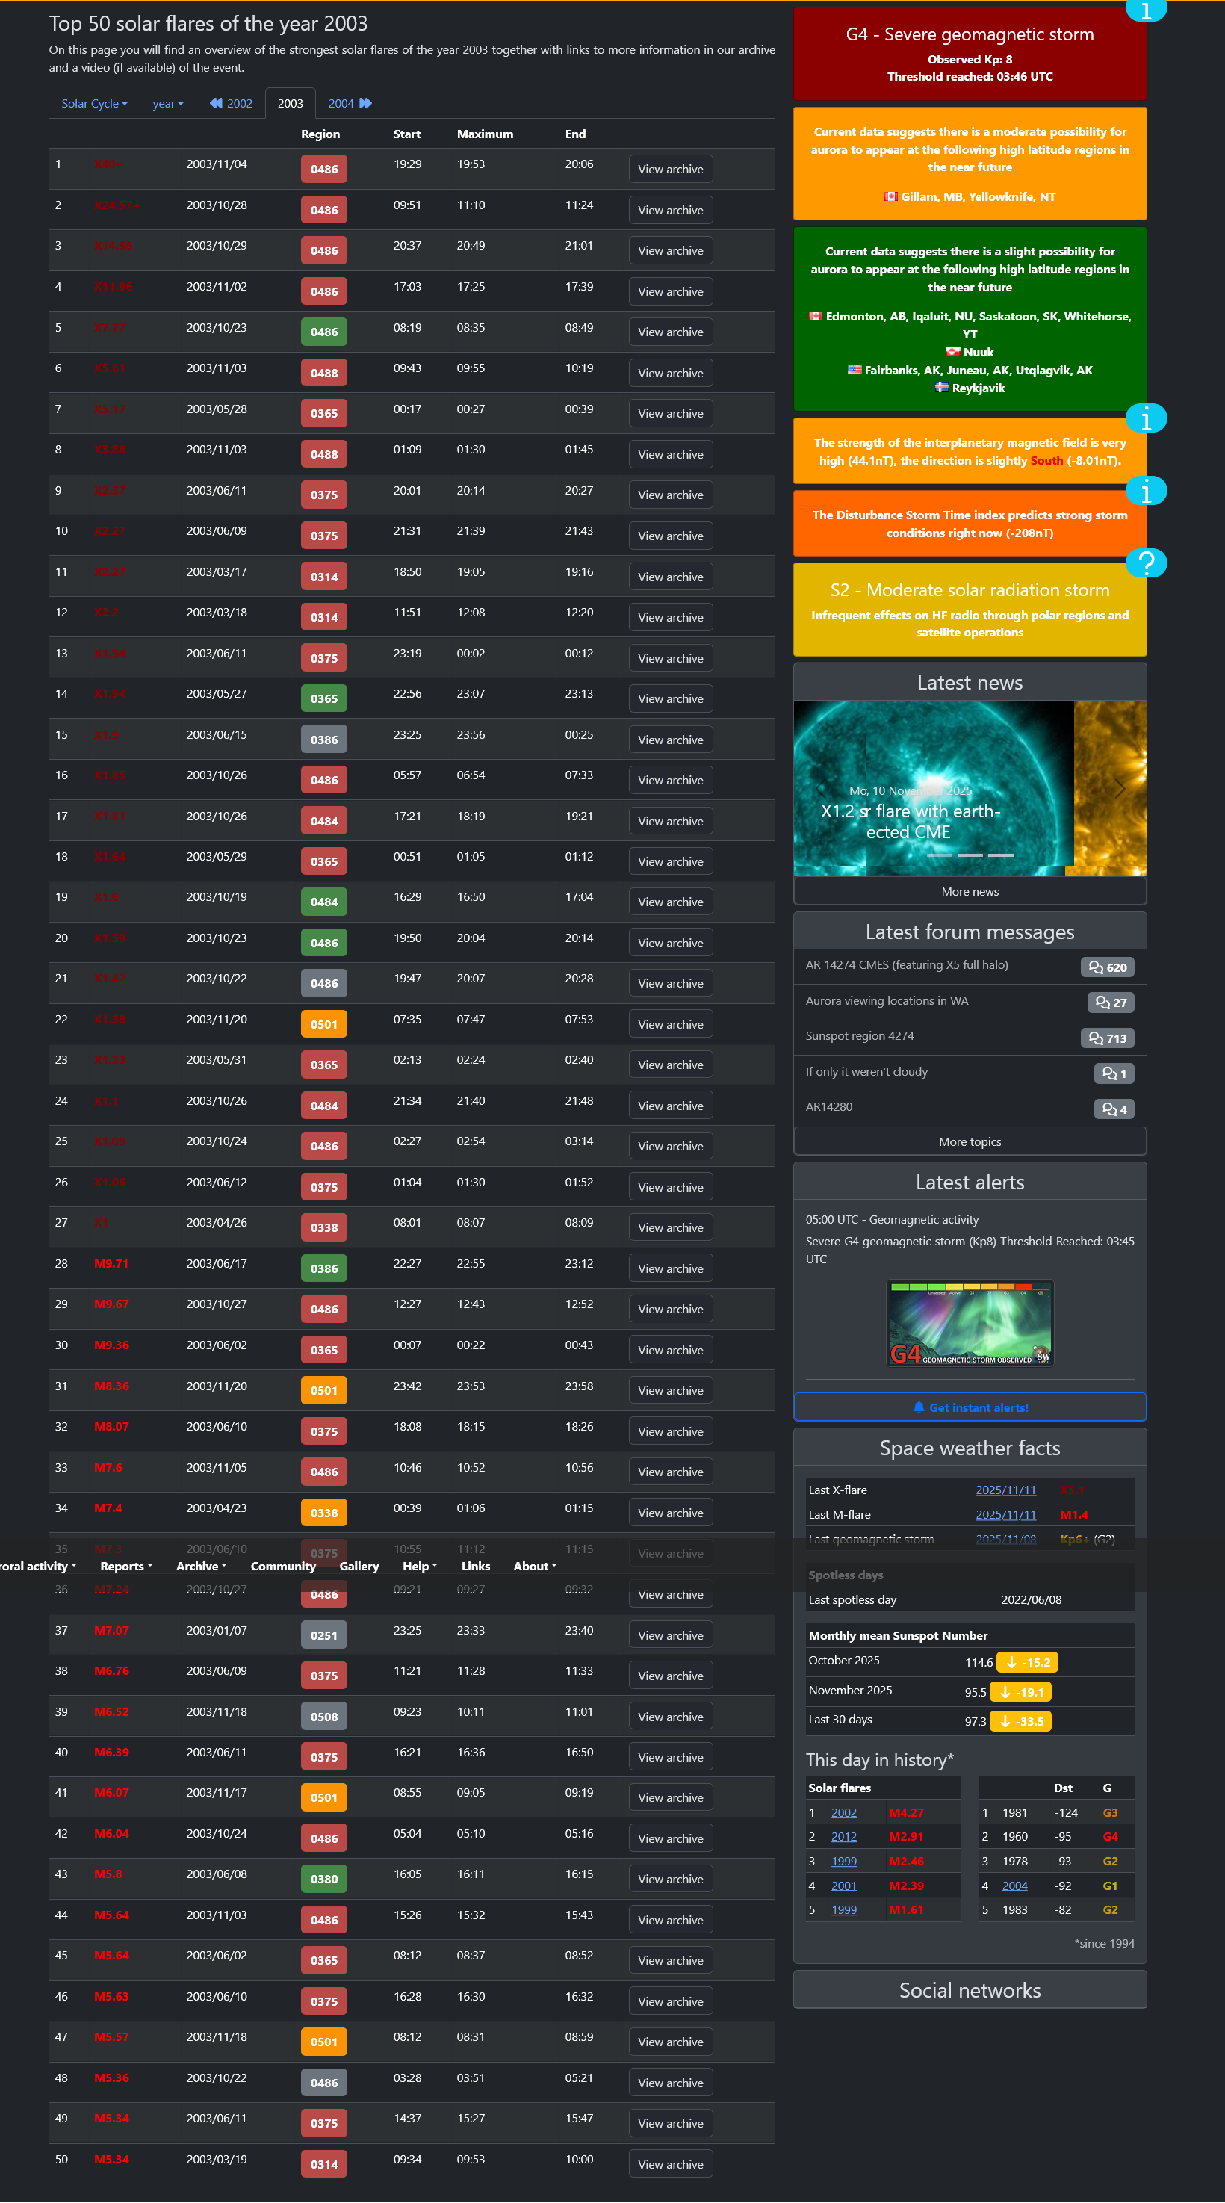
Task: Click the double-right arrow beside 2004
Action: 366,104
